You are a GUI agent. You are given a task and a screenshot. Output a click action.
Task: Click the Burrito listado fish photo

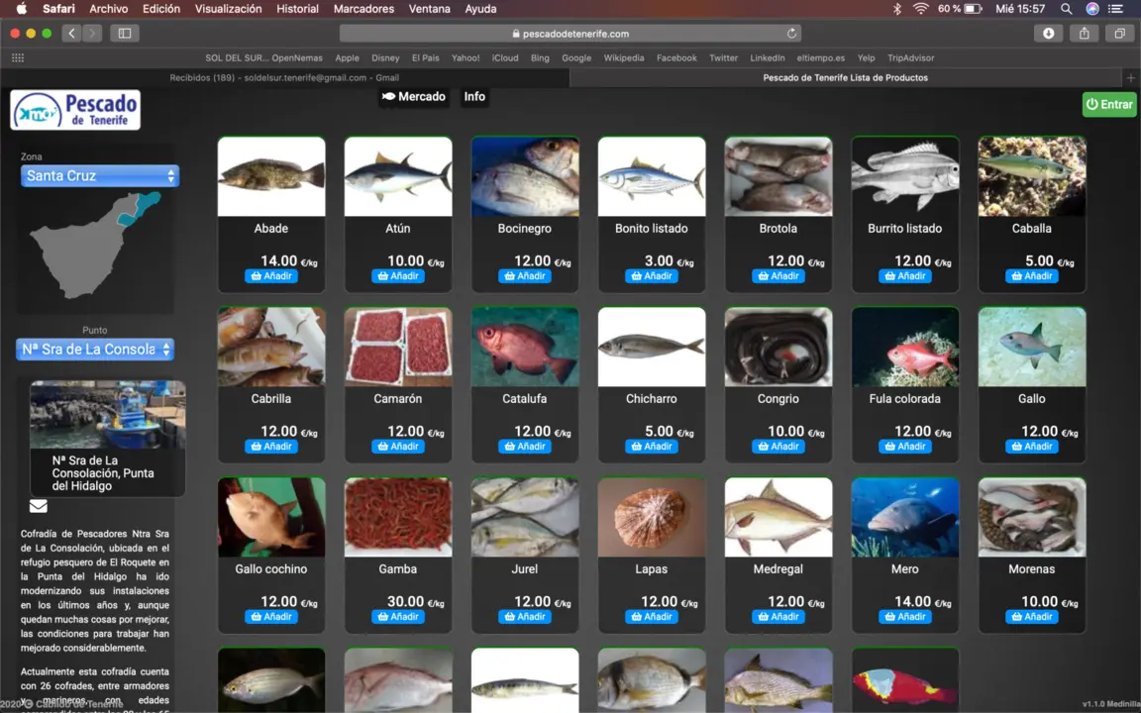(905, 177)
